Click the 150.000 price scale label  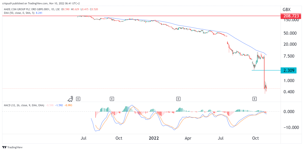291,20
